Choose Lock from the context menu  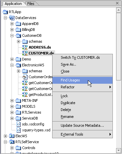coord(82,96)
